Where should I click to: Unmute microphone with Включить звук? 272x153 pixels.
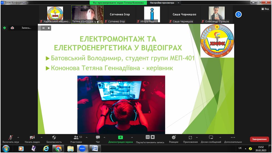[11, 139]
